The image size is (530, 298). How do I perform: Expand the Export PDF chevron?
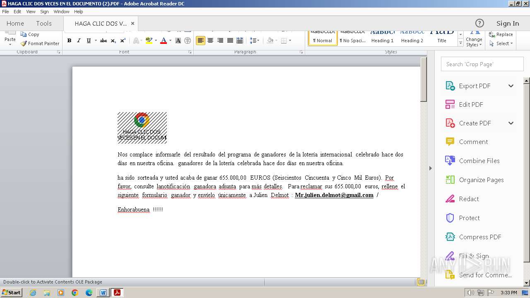[511, 86]
